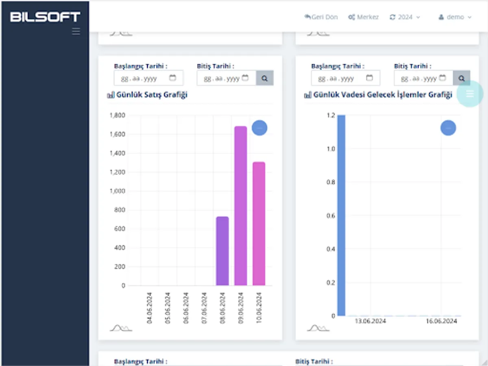Click the refresh icon next to 2024
488x366 pixels.
(x=392, y=17)
